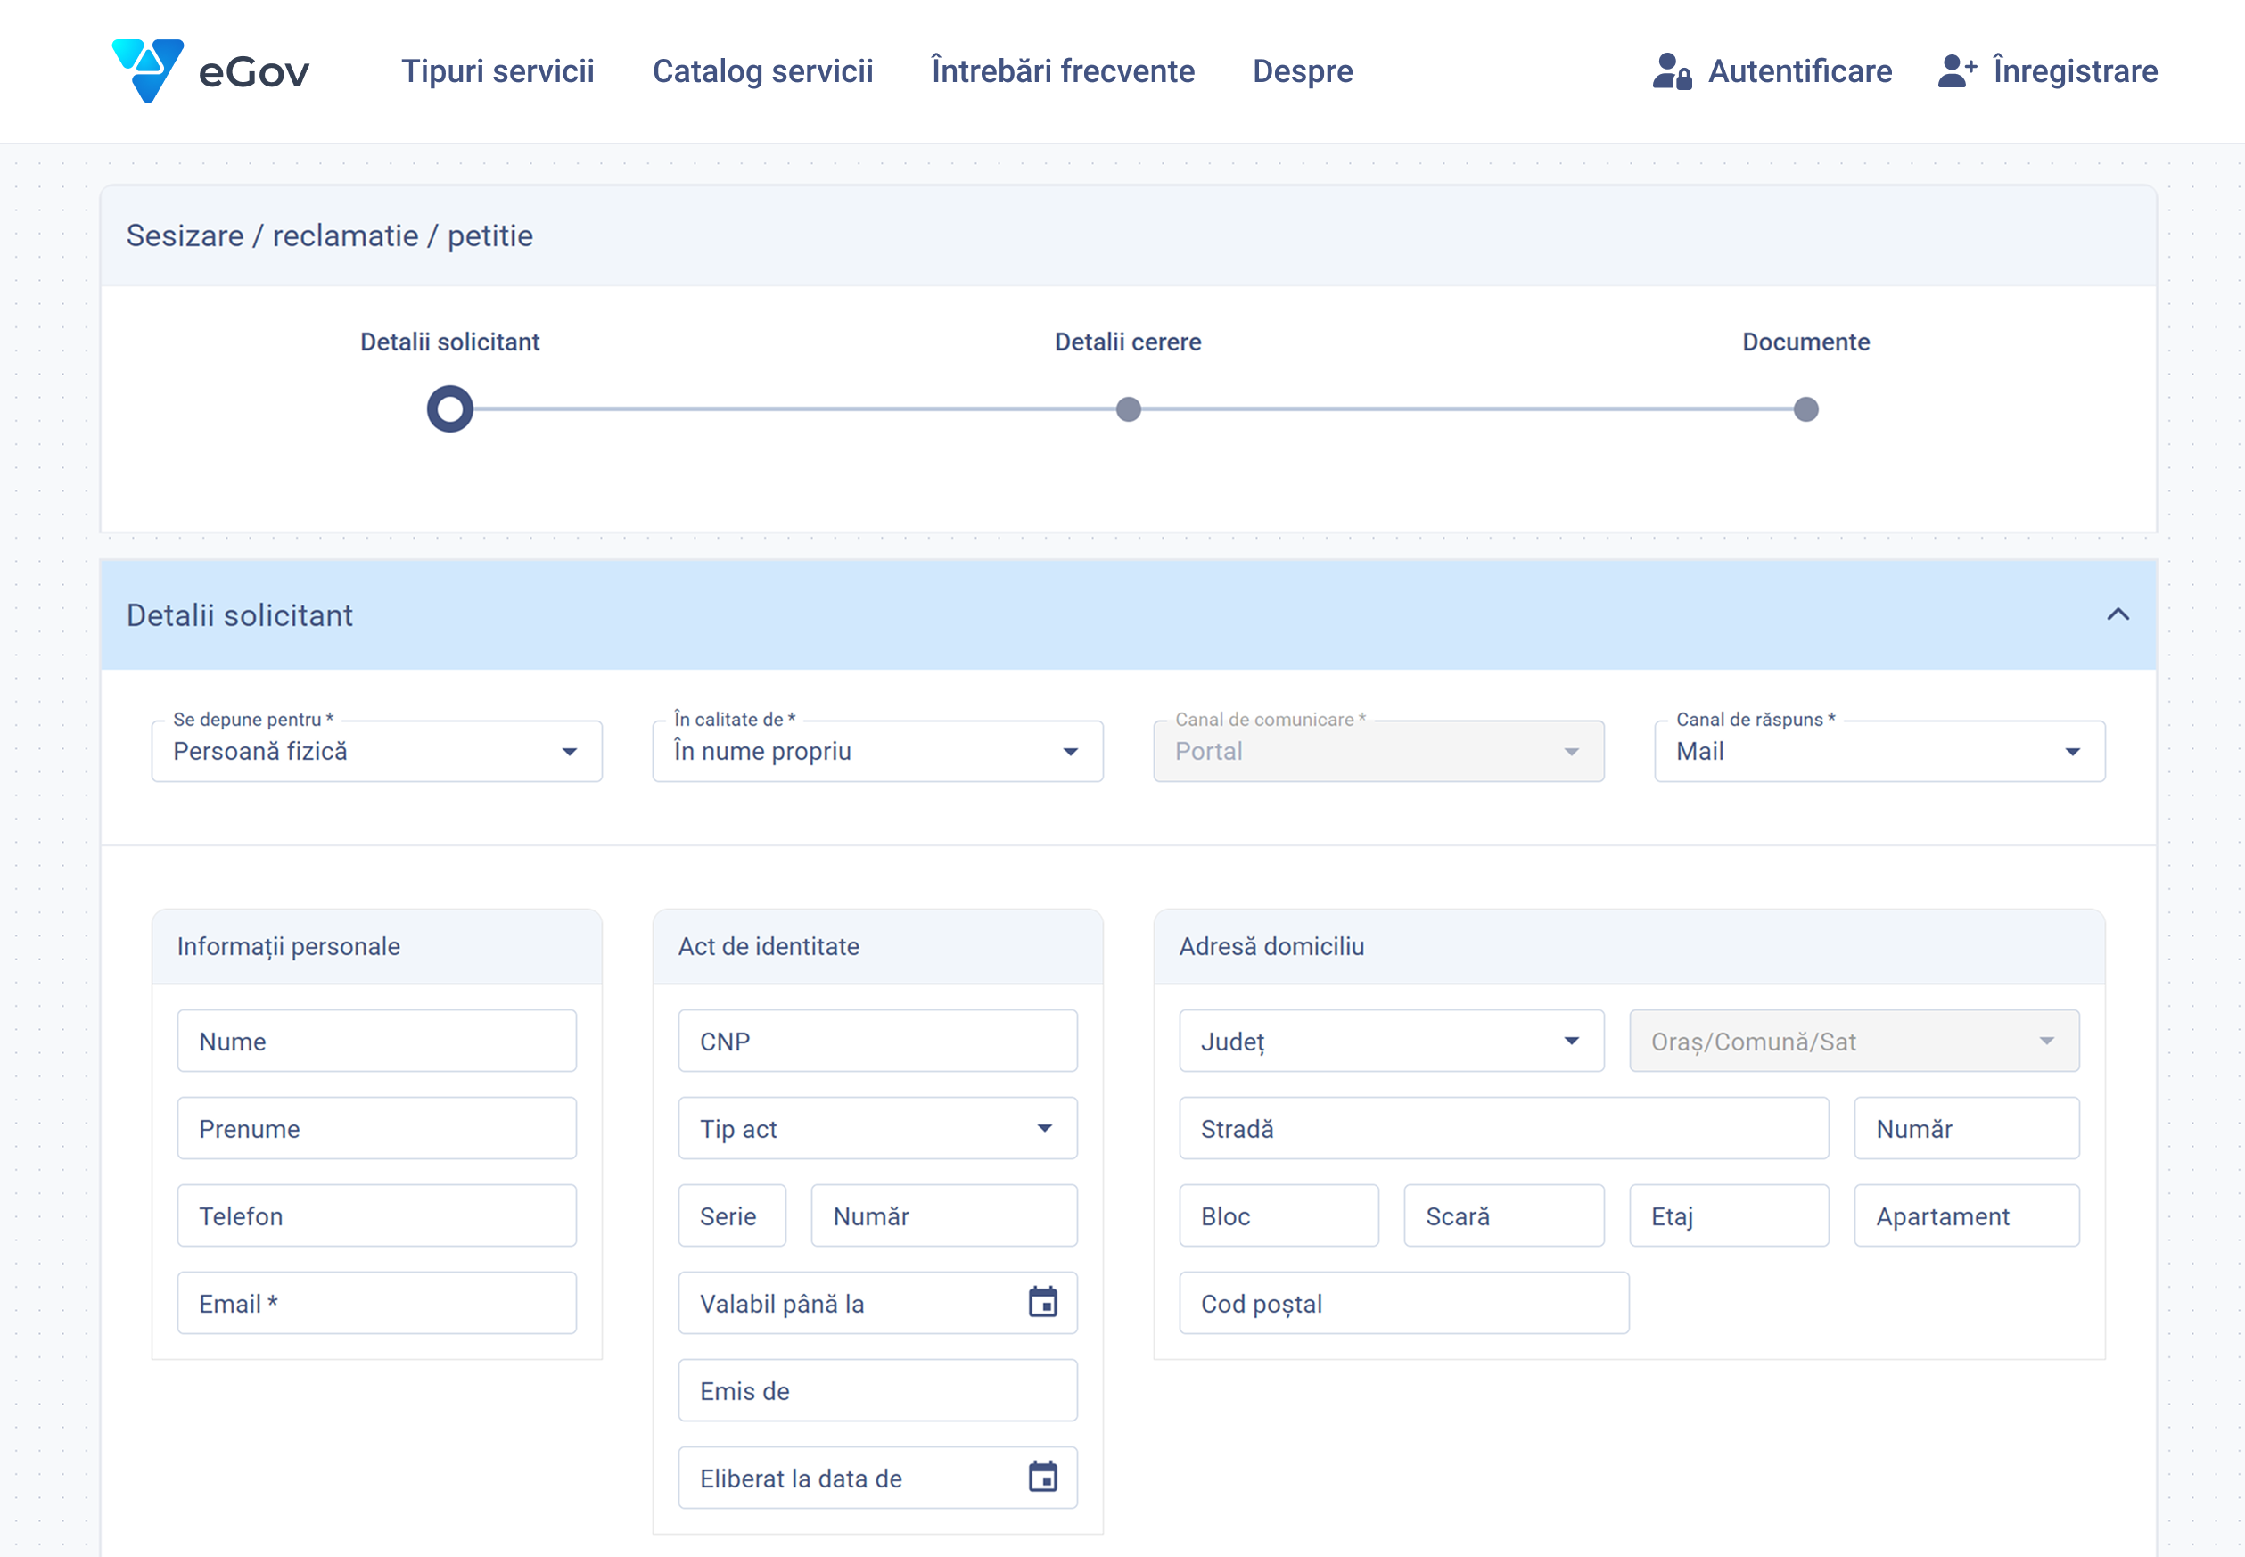Screen dimensions: 2245x1557
Task: Expand the Canal de răspuns dropdown
Action: pos(1879,751)
